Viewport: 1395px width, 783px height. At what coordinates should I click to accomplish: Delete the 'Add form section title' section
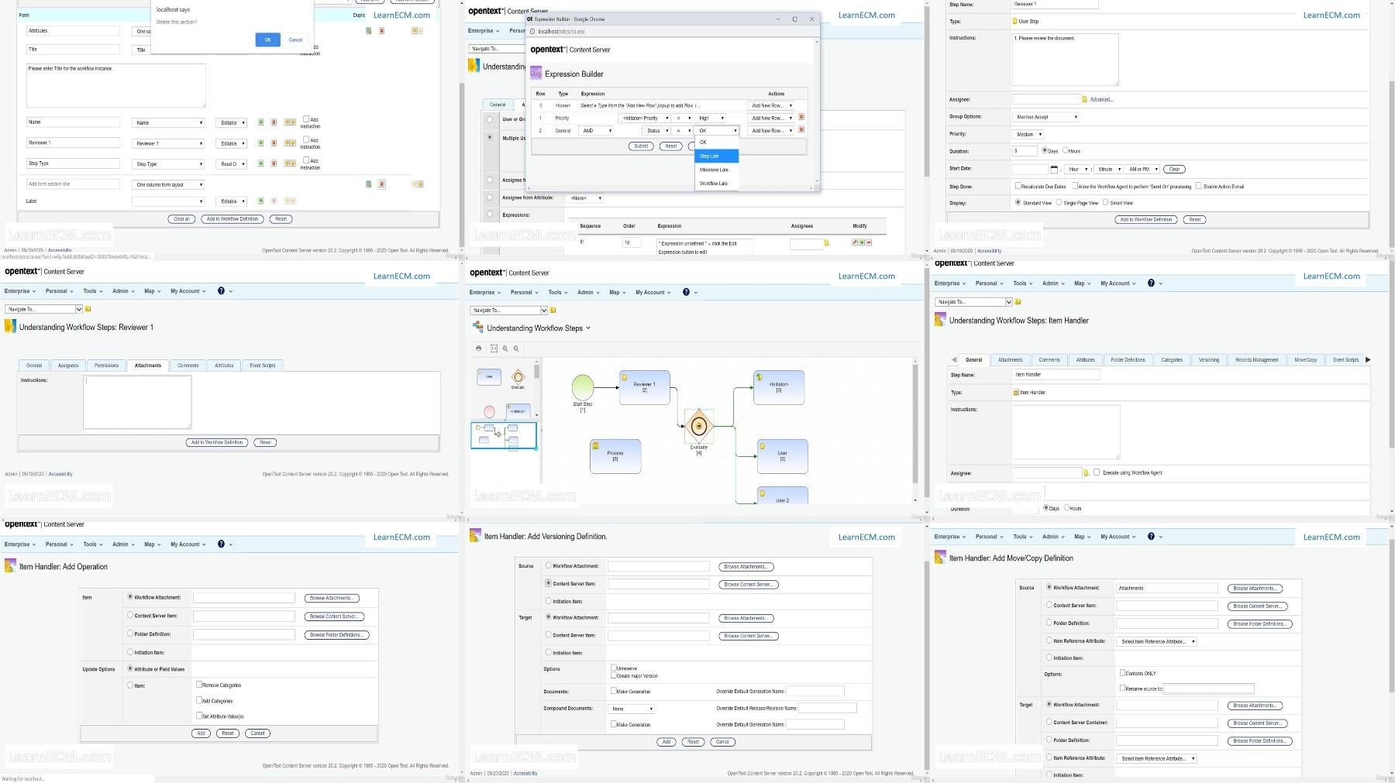[x=381, y=184]
